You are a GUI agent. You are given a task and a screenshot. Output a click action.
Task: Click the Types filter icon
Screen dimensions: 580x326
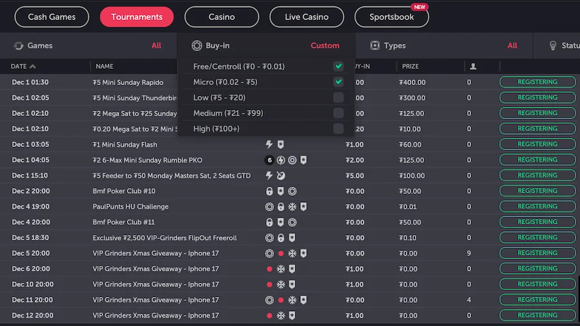374,46
